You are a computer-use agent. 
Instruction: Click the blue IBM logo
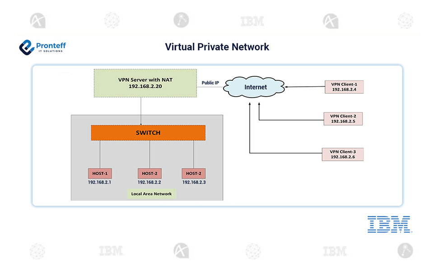(x=389, y=224)
